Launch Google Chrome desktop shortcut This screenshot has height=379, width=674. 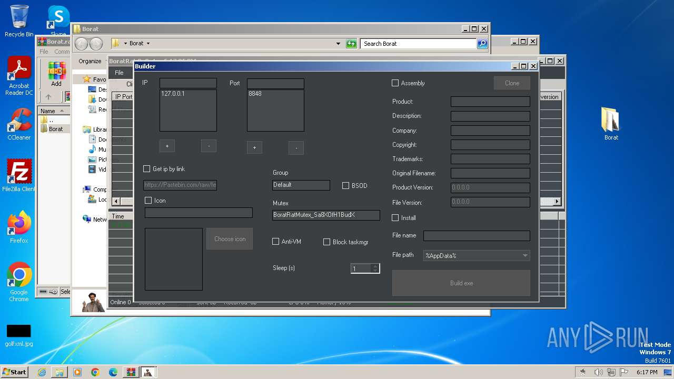[19, 282]
